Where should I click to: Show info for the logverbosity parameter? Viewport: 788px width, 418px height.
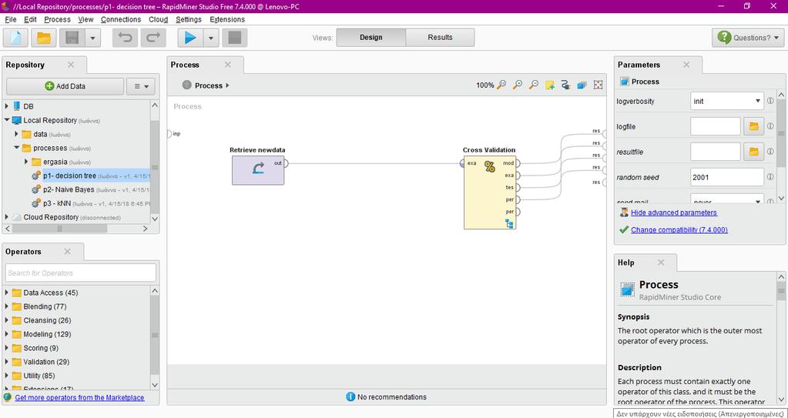pos(770,101)
